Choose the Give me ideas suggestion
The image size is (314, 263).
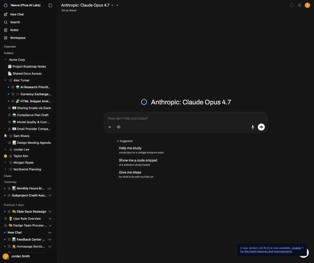click(x=136, y=174)
